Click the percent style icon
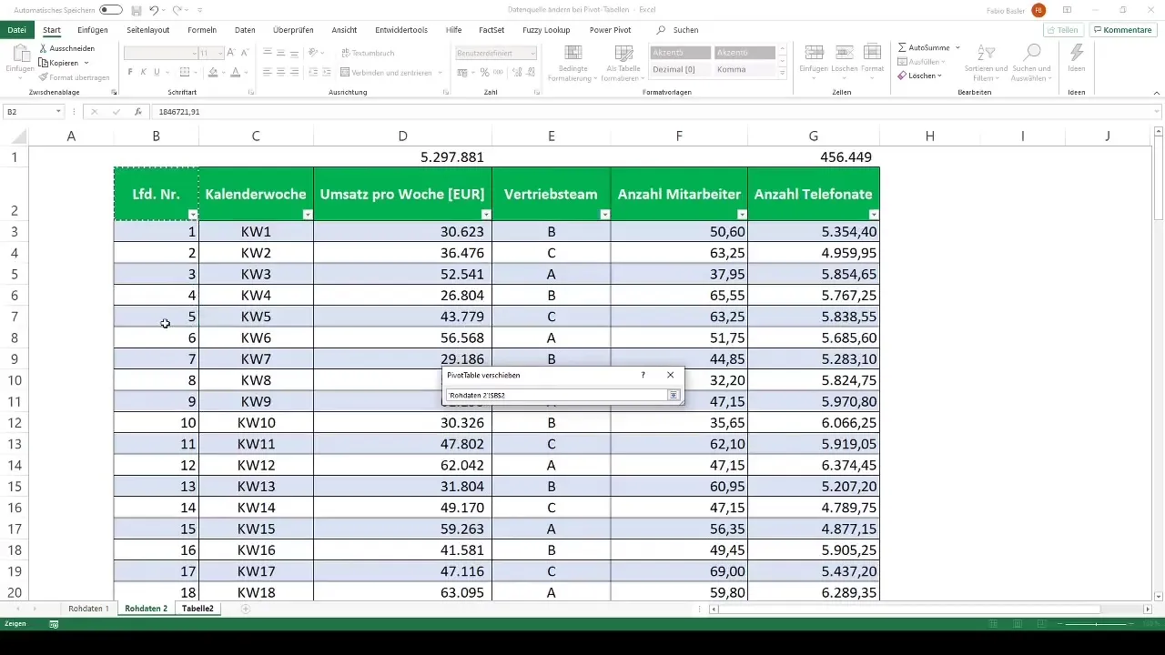This screenshot has width=1165, height=655. click(x=485, y=72)
